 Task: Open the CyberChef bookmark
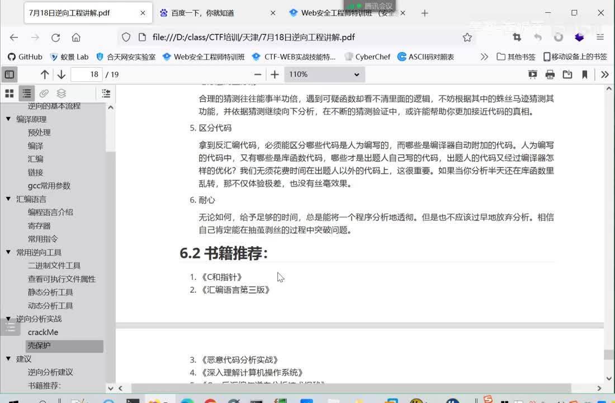tap(367, 57)
